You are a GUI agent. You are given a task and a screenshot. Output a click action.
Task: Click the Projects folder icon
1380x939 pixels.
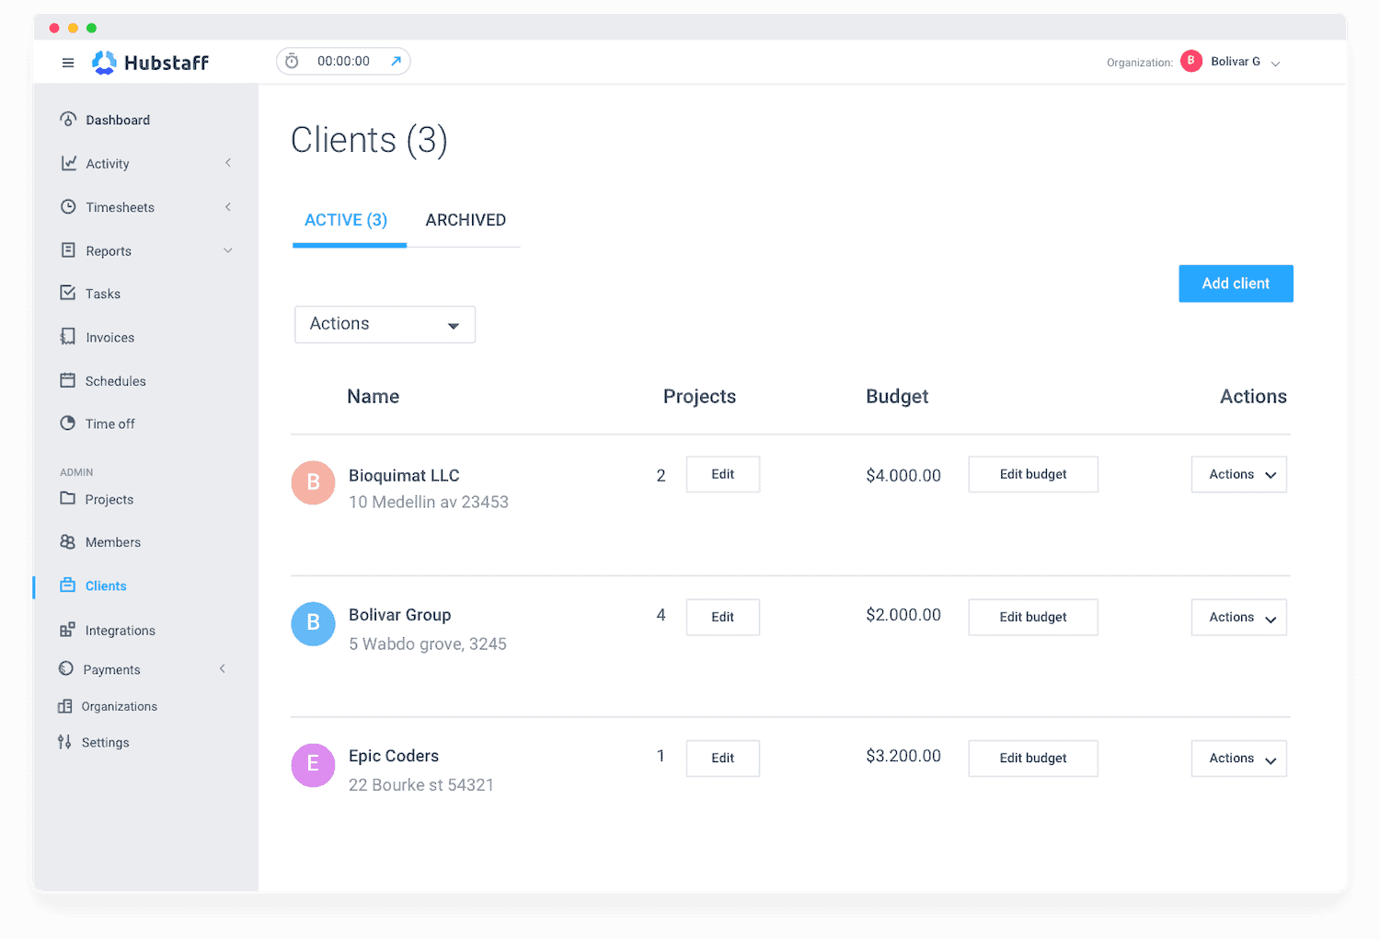click(68, 498)
